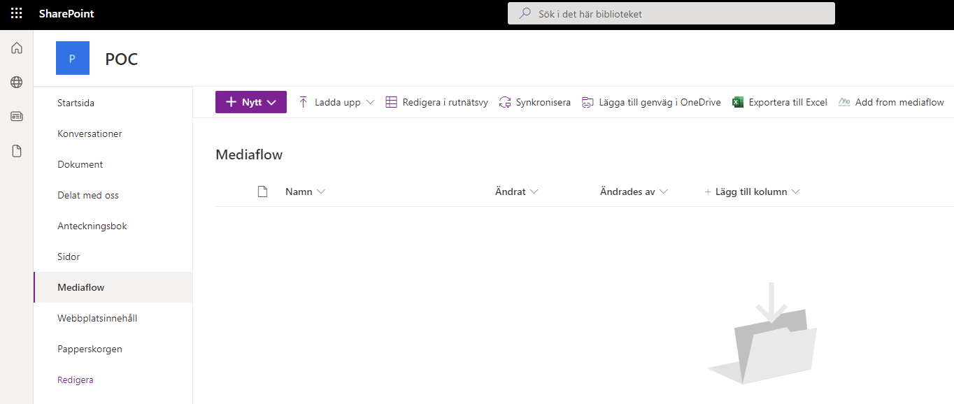Click Synkronisera button label

pos(543,102)
